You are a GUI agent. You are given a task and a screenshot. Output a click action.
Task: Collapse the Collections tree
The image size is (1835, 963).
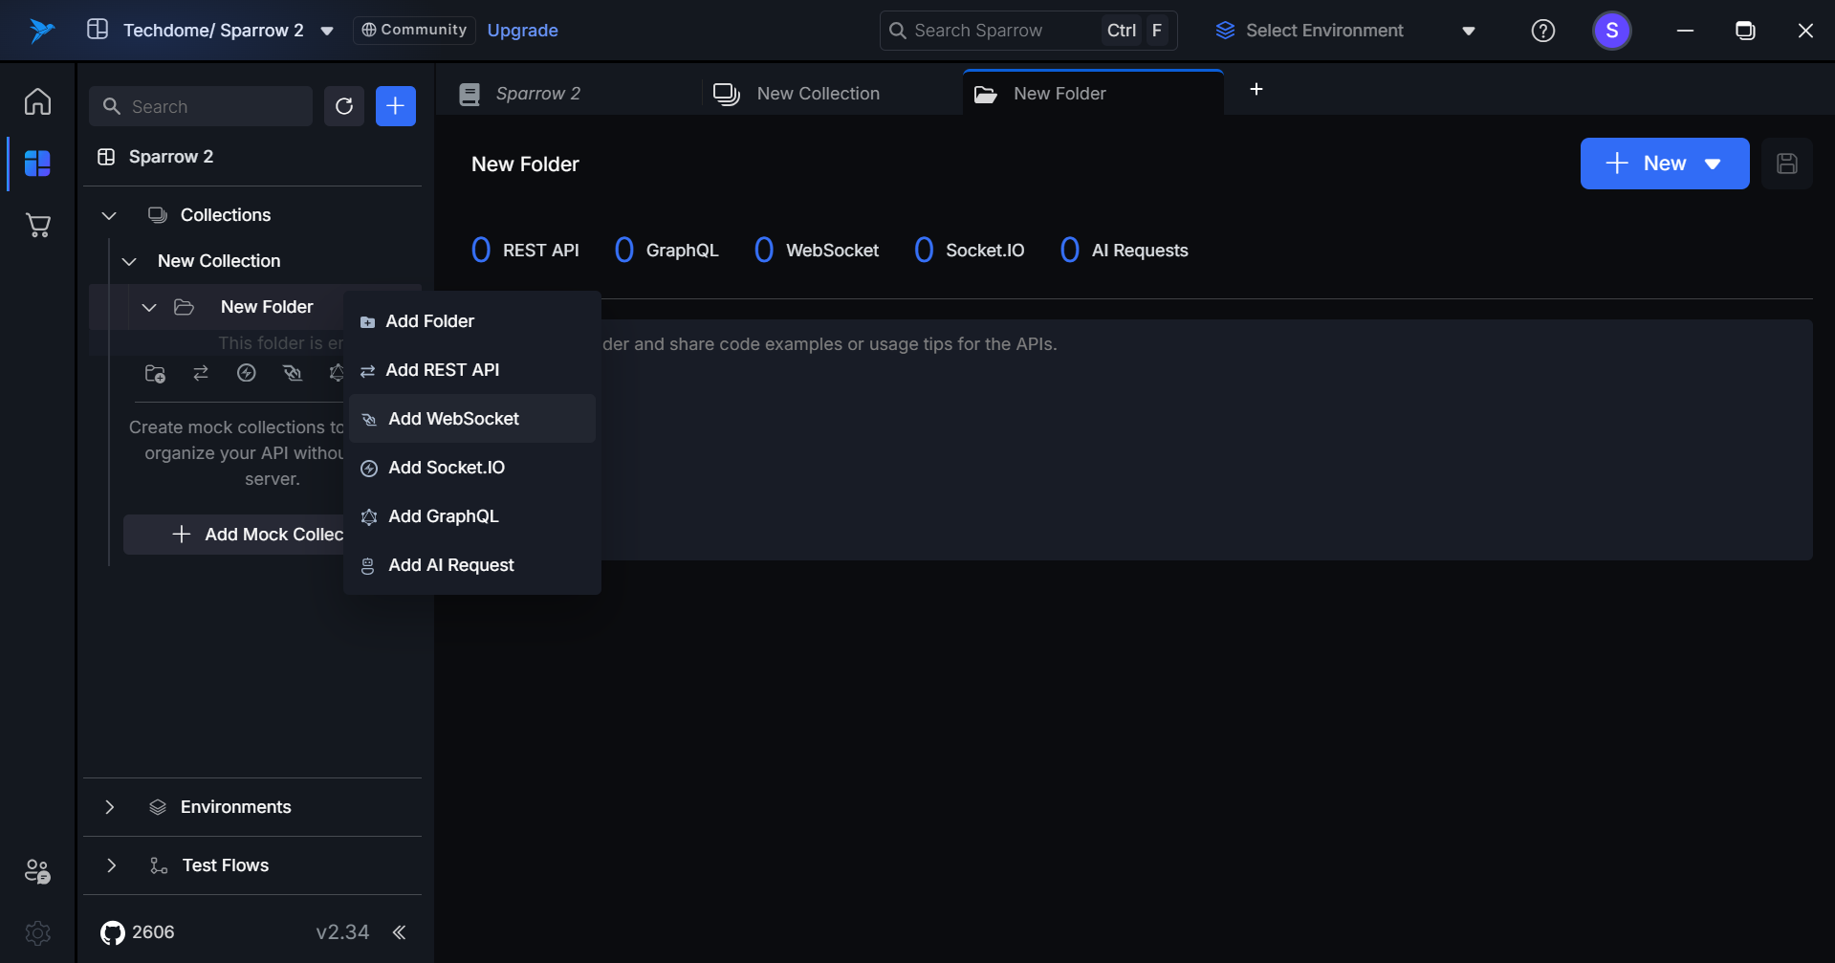109,215
